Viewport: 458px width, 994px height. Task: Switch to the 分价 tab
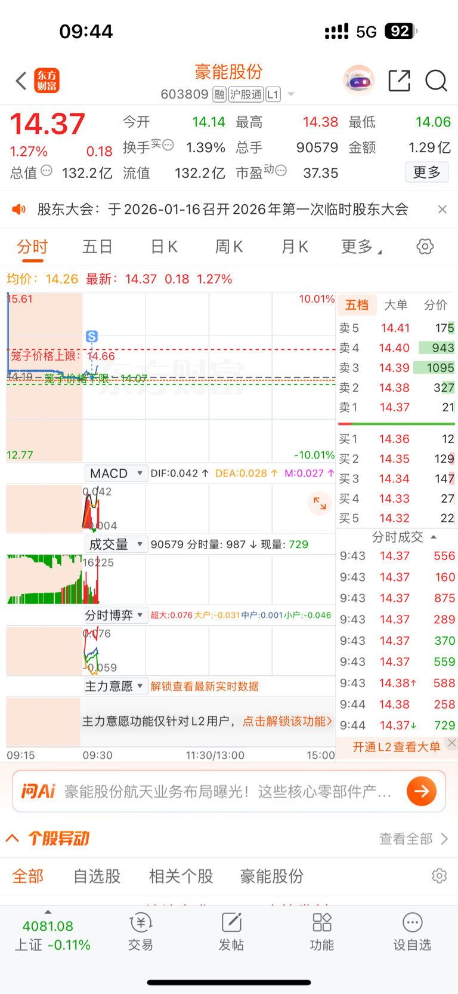point(436,305)
